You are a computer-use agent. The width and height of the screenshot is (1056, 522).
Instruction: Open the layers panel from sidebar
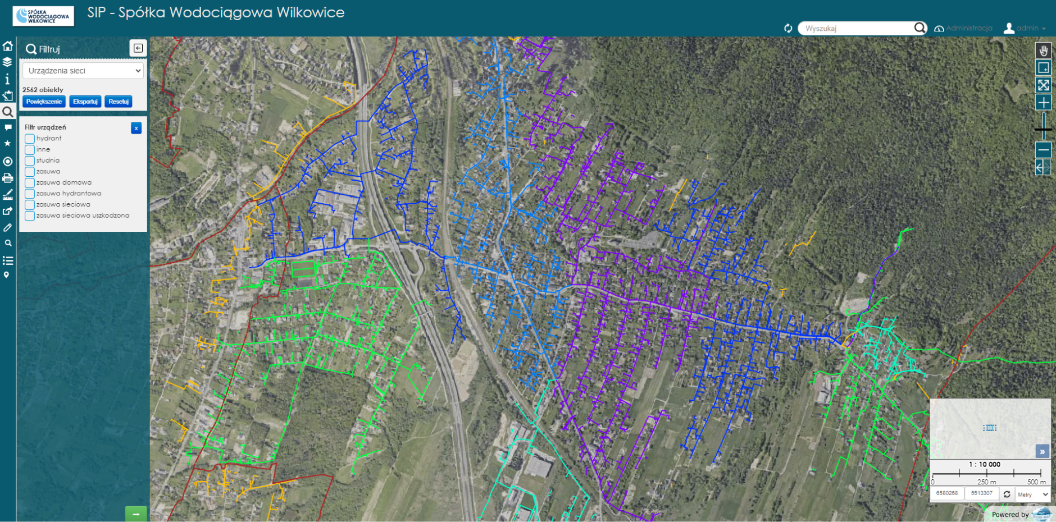coord(7,62)
